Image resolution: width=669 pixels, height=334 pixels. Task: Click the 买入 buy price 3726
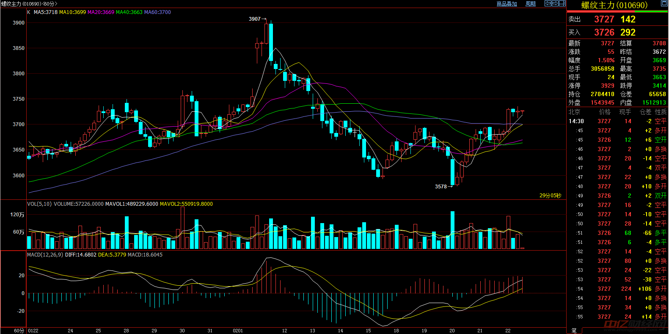tap(604, 33)
